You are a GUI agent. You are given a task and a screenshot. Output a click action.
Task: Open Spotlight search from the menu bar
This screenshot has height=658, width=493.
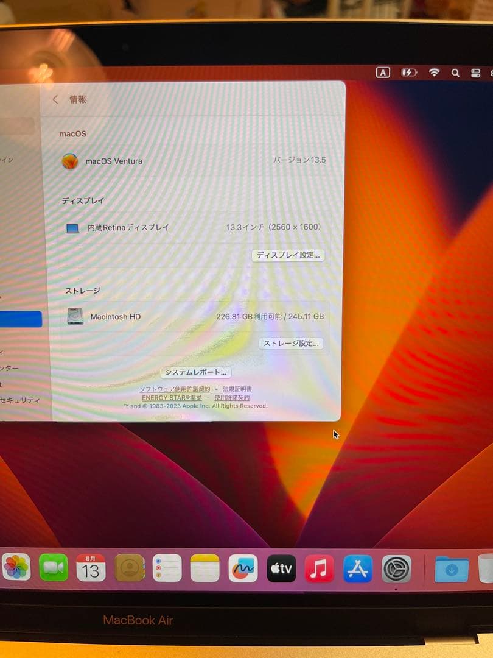pos(455,72)
